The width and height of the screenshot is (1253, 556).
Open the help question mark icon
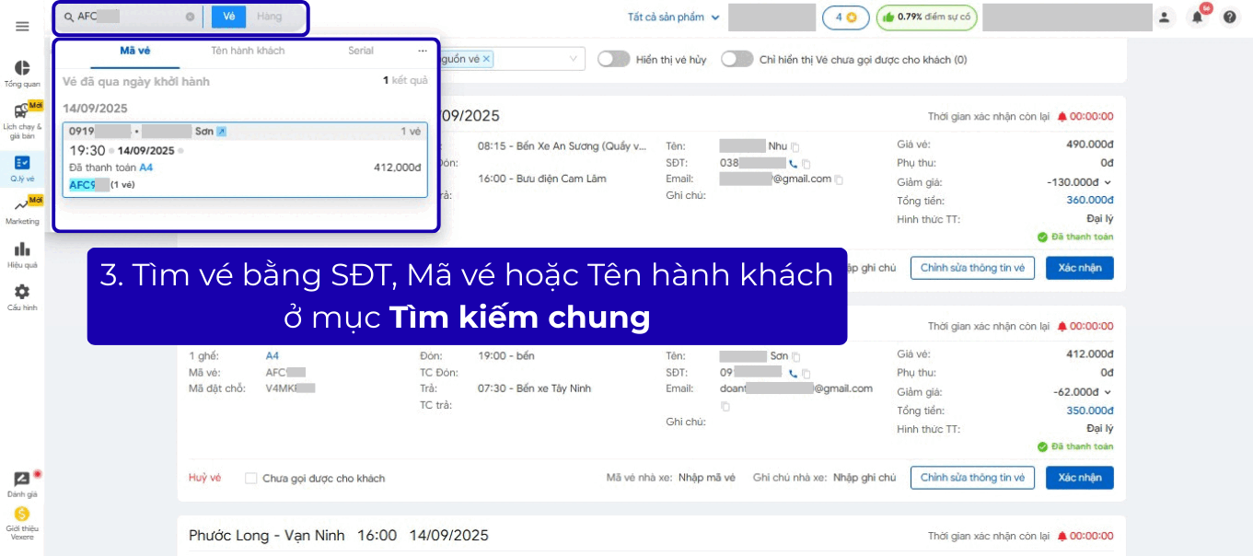pyautogui.click(x=1230, y=17)
